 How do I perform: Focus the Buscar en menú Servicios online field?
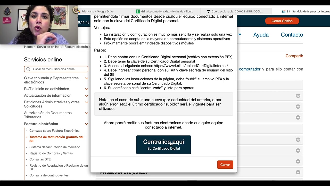[x=56, y=69]
